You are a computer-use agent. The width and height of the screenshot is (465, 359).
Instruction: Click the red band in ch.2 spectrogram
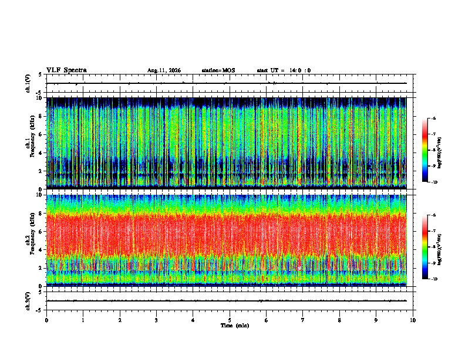(x=227, y=235)
